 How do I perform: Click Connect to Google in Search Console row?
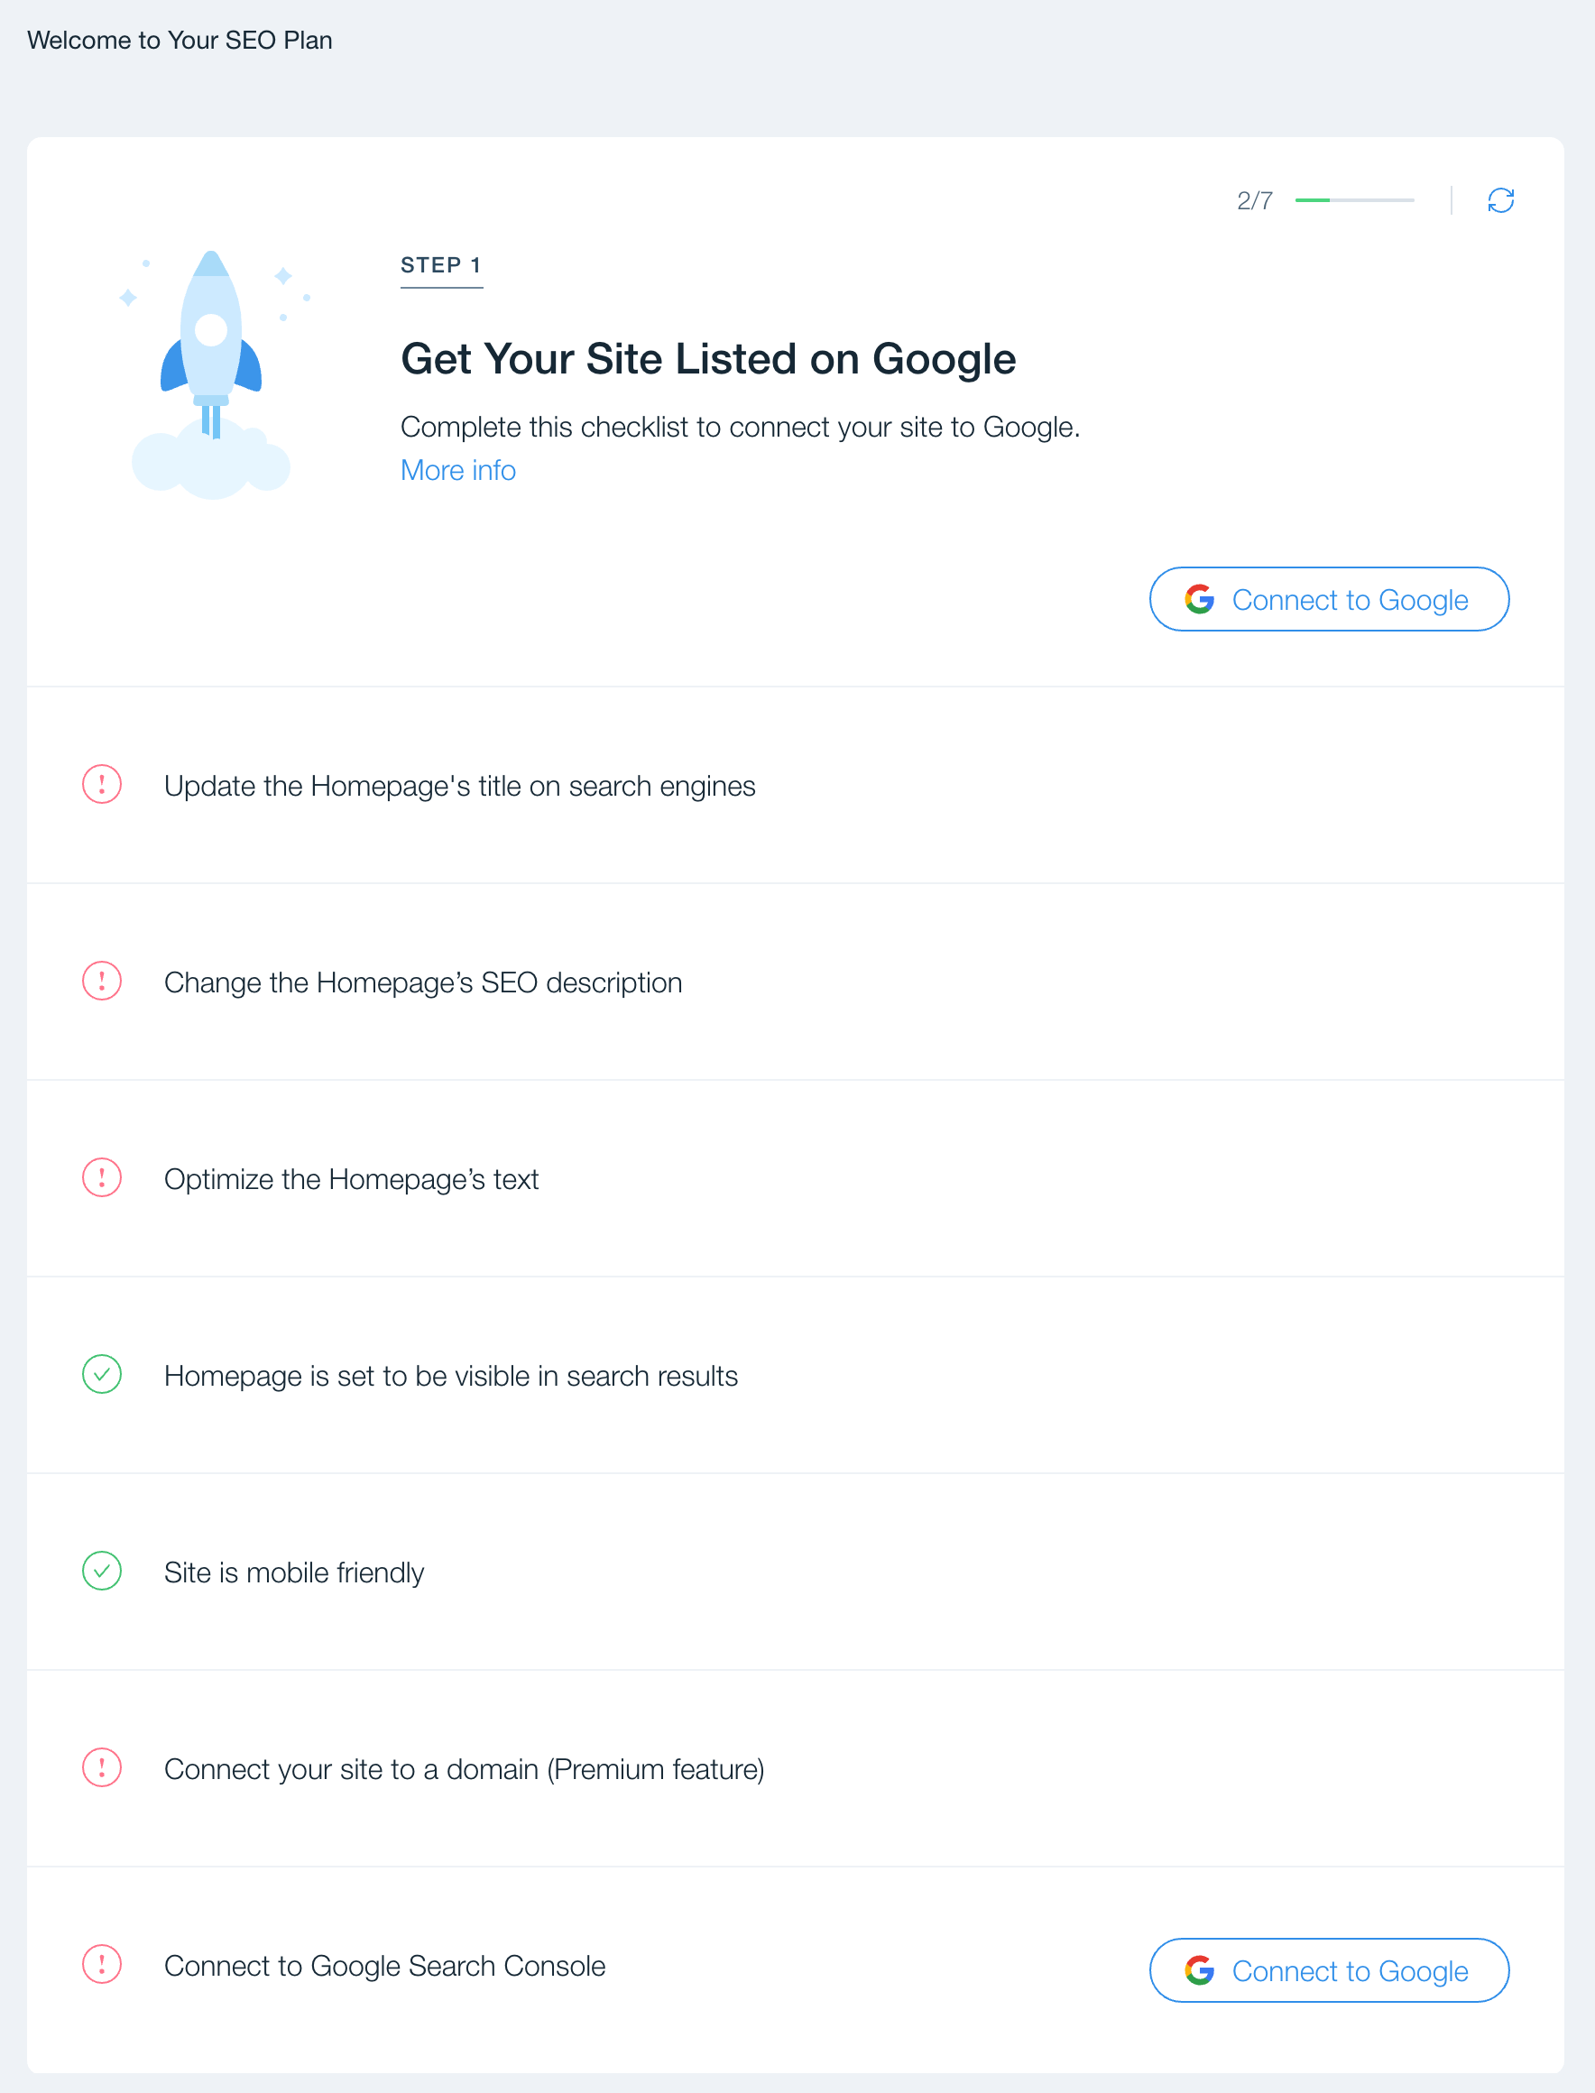pyautogui.click(x=1329, y=1970)
